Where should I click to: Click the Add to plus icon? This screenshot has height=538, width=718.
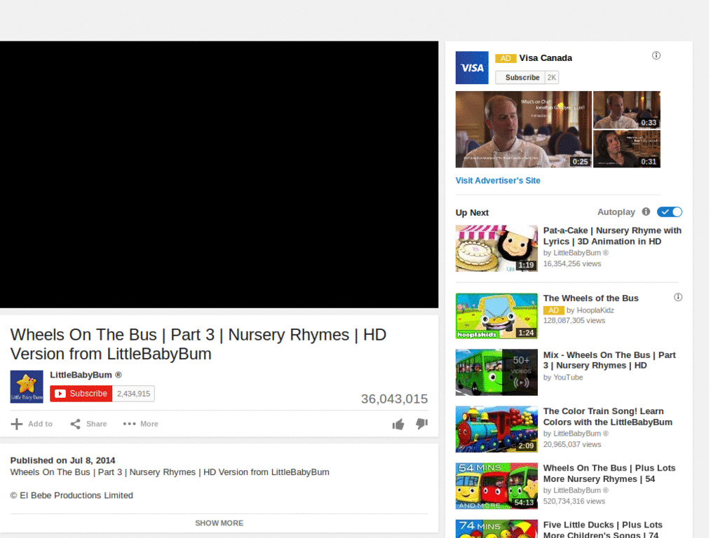(17, 424)
